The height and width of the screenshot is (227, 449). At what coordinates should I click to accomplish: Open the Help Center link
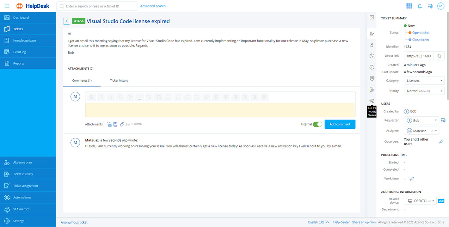[342, 222]
